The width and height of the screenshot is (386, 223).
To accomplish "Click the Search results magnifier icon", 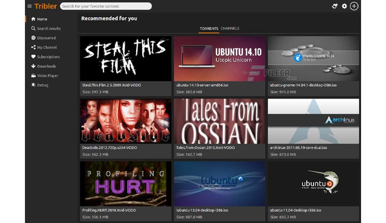I will (33, 29).
